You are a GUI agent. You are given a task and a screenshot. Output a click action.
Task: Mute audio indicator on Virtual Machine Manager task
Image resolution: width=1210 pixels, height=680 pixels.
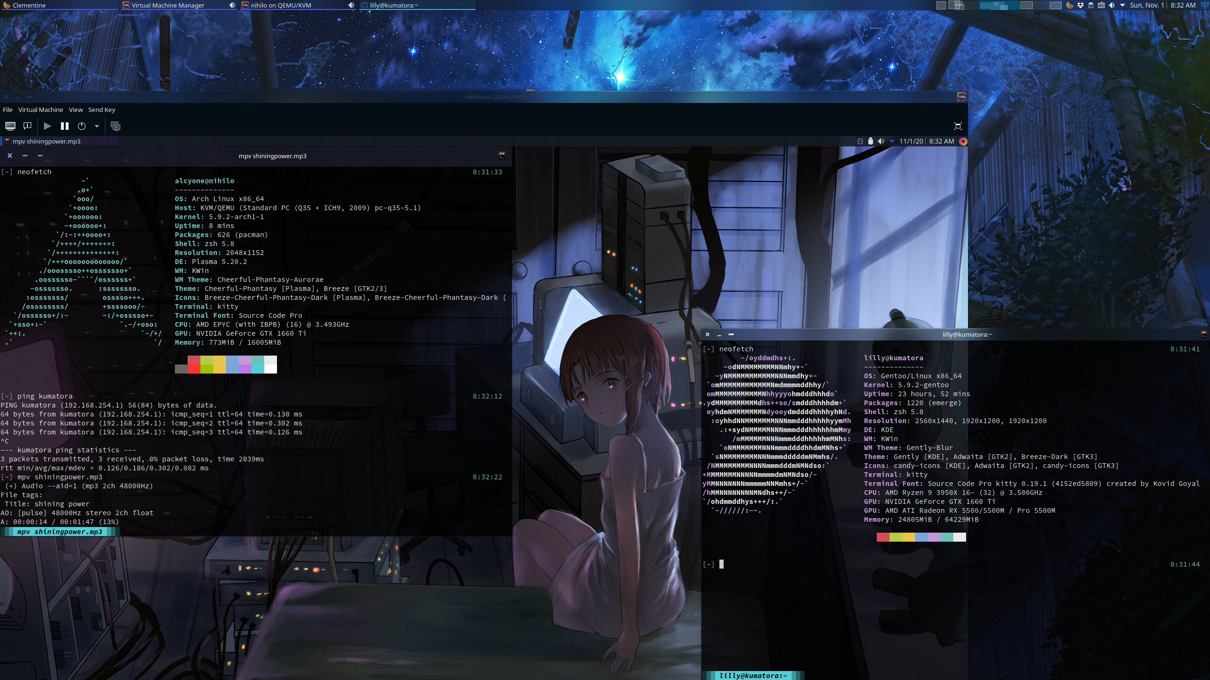[232, 5]
